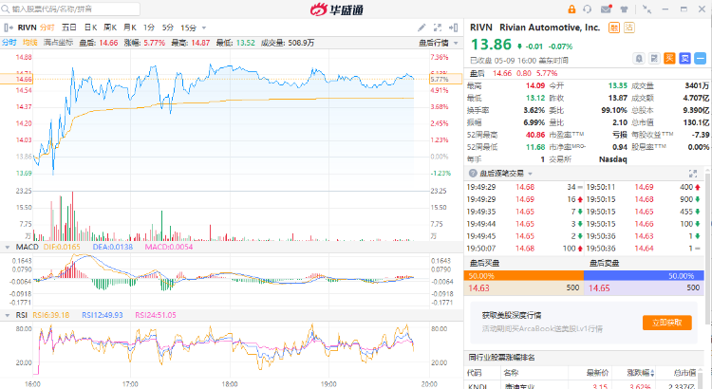Image resolution: width=712 pixels, height=389 pixels.
Task: Switch to 5分 chart tab
Action: [x=168, y=28]
